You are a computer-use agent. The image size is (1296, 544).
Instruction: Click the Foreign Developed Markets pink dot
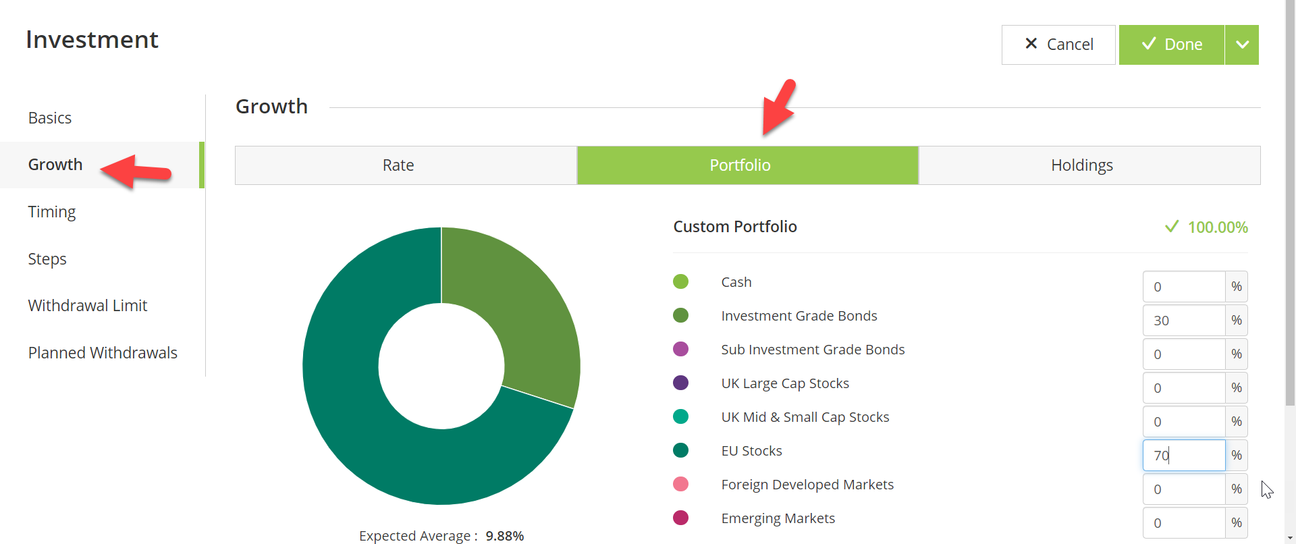coord(680,484)
